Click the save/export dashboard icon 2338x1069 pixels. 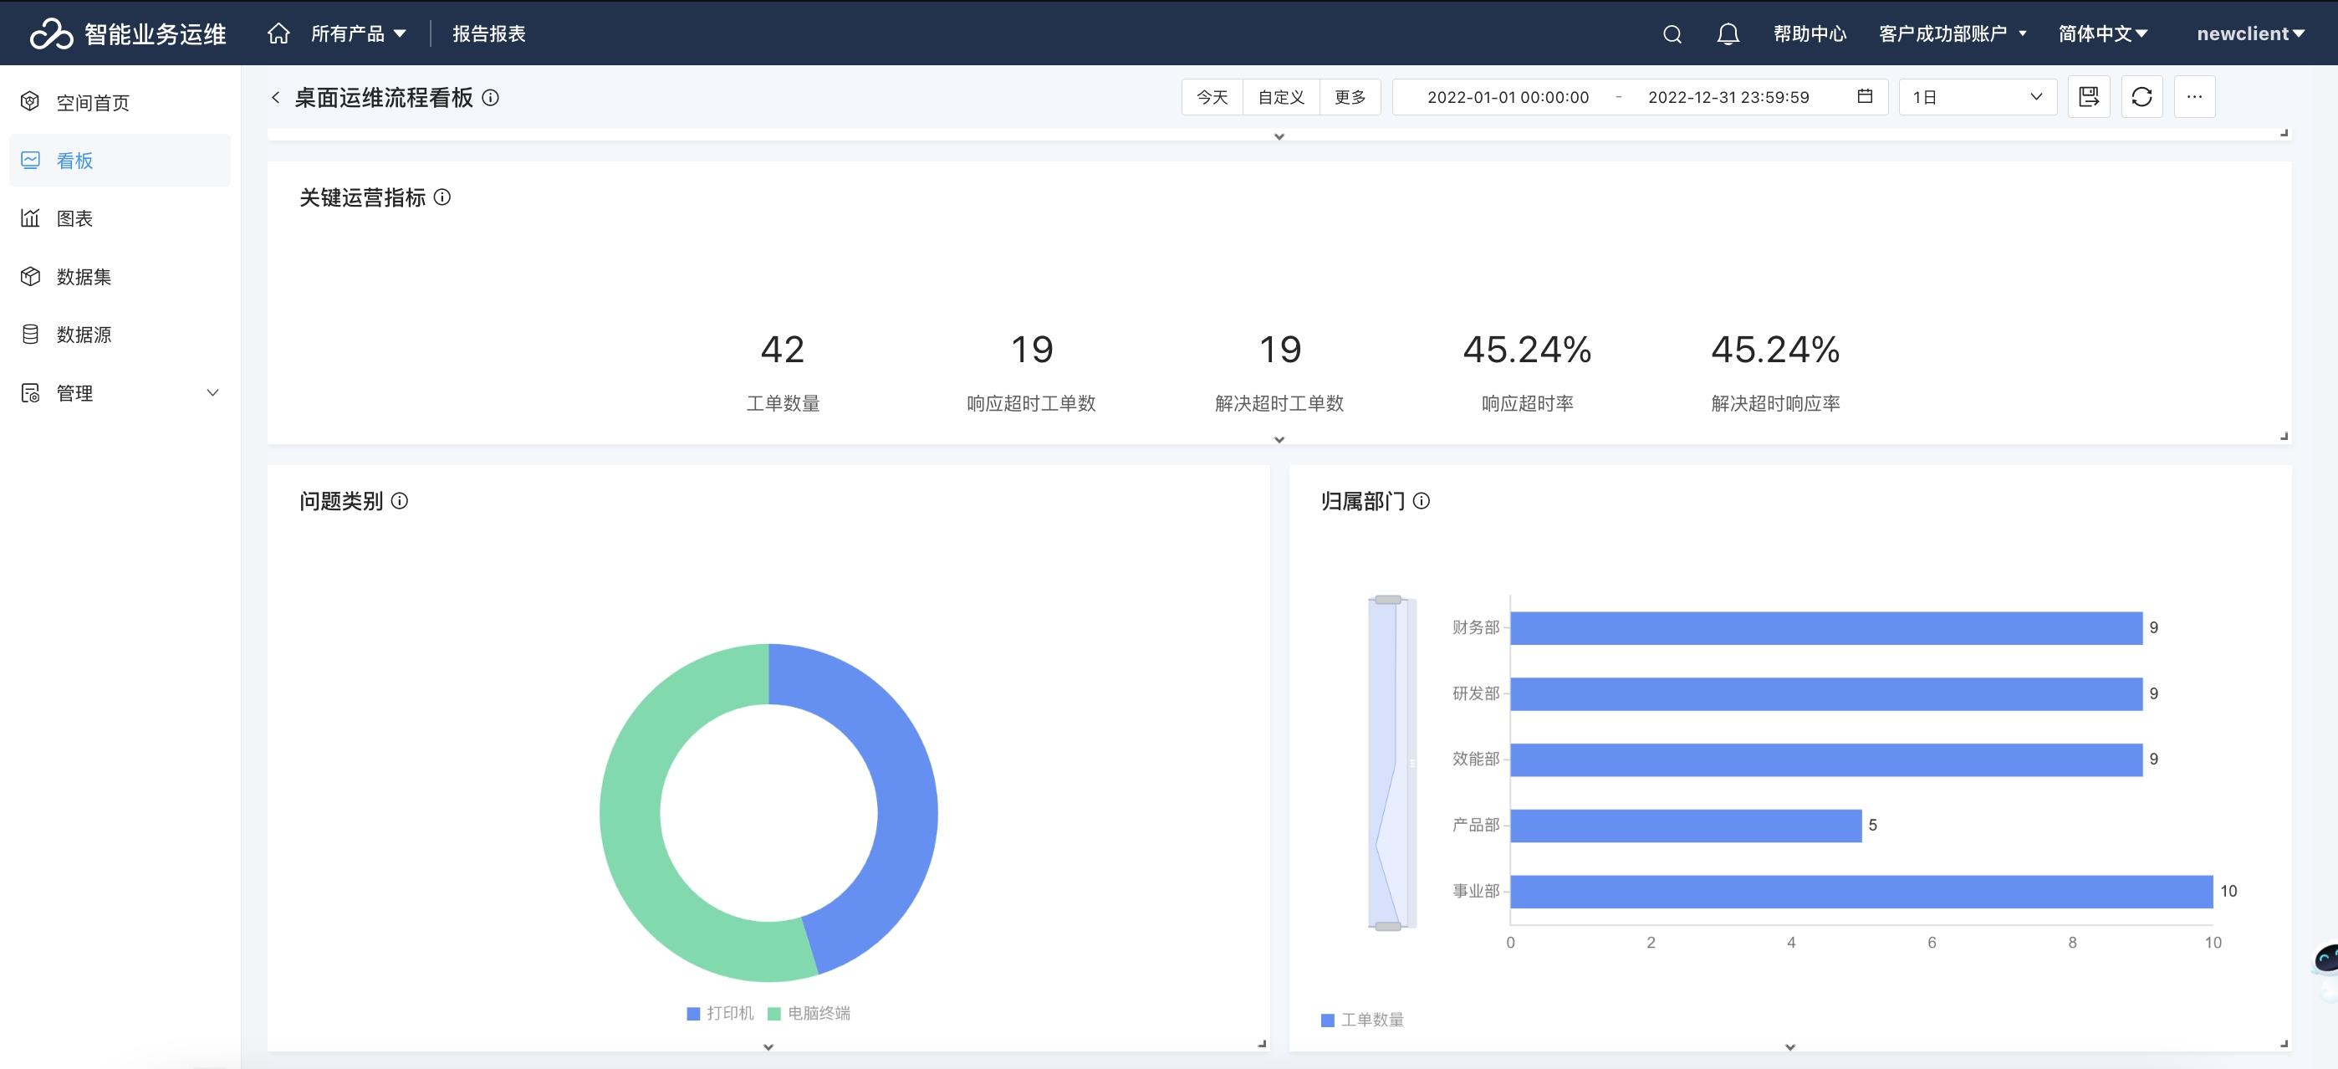[2089, 96]
